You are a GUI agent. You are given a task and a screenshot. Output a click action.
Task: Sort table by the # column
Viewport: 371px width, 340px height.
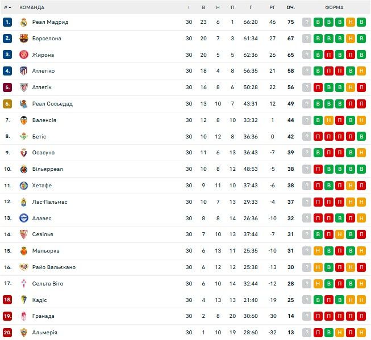point(7,7)
